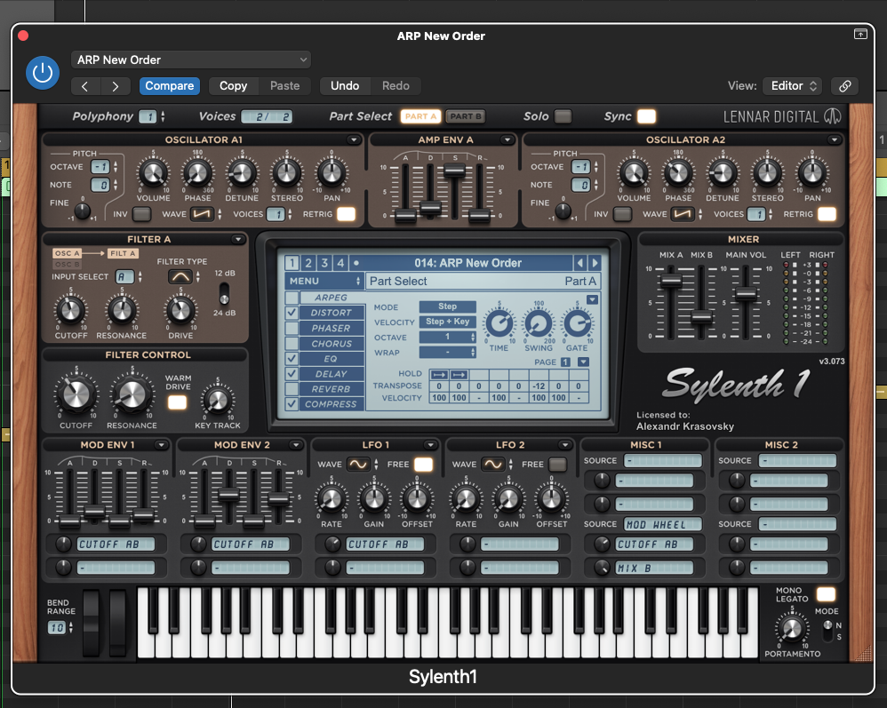Expand the Amp Env A menu arrow
887x708 pixels.
pyautogui.click(x=507, y=139)
